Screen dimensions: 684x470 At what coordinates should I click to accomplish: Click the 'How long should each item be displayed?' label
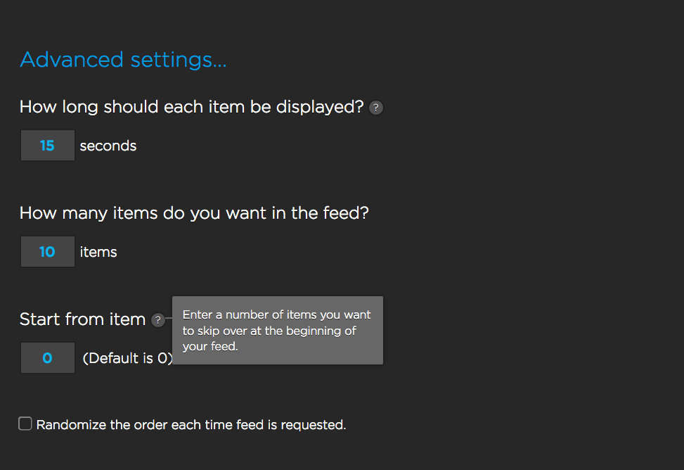191,108
